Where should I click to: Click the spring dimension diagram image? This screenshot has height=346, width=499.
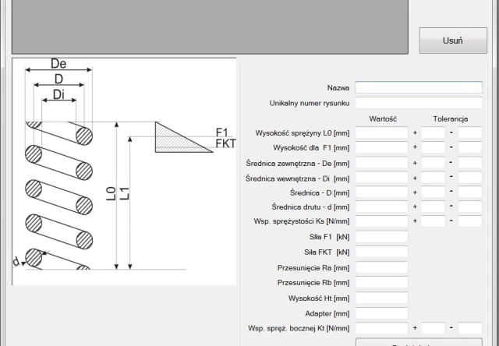point(123,171)
